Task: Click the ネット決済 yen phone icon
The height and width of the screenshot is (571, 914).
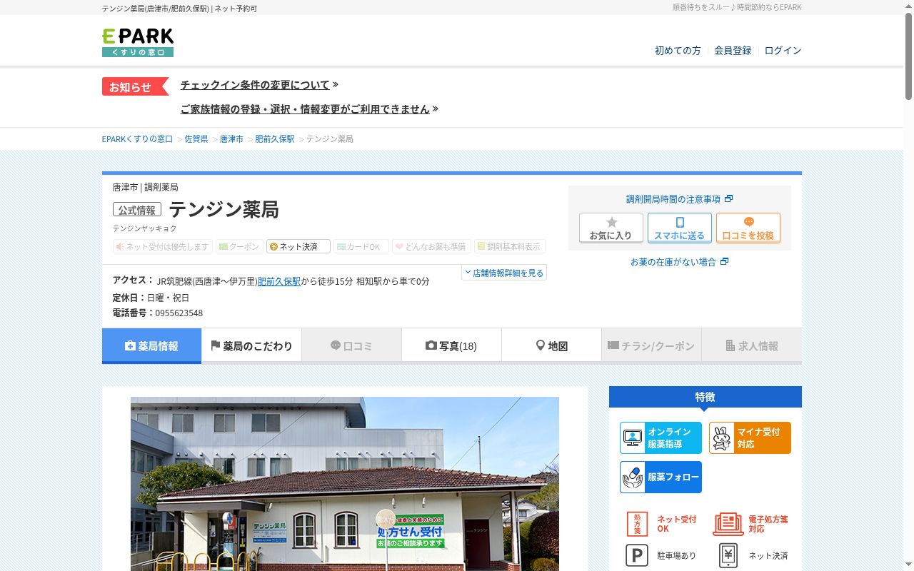Action: pos(728,555)
